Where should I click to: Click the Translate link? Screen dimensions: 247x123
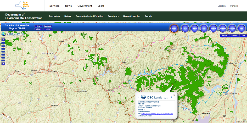pyautogui.click(x=234, y=6)
